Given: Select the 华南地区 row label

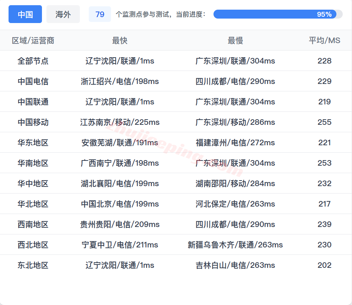Looking at the screenshot, I should 33,163.
